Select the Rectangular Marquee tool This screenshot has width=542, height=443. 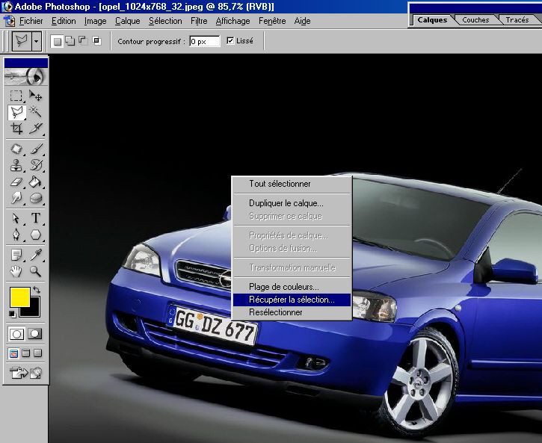click(x=16, y=96)
